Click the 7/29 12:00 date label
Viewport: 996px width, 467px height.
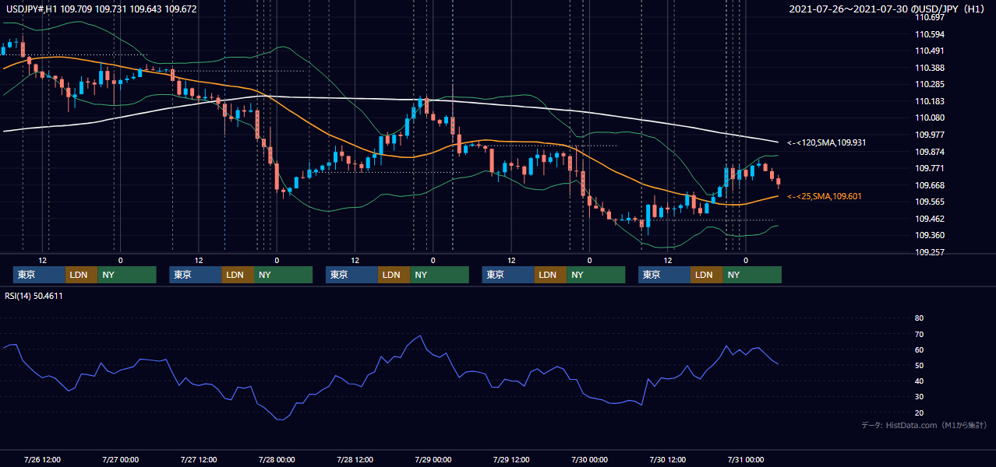click(x=511, y=460)
